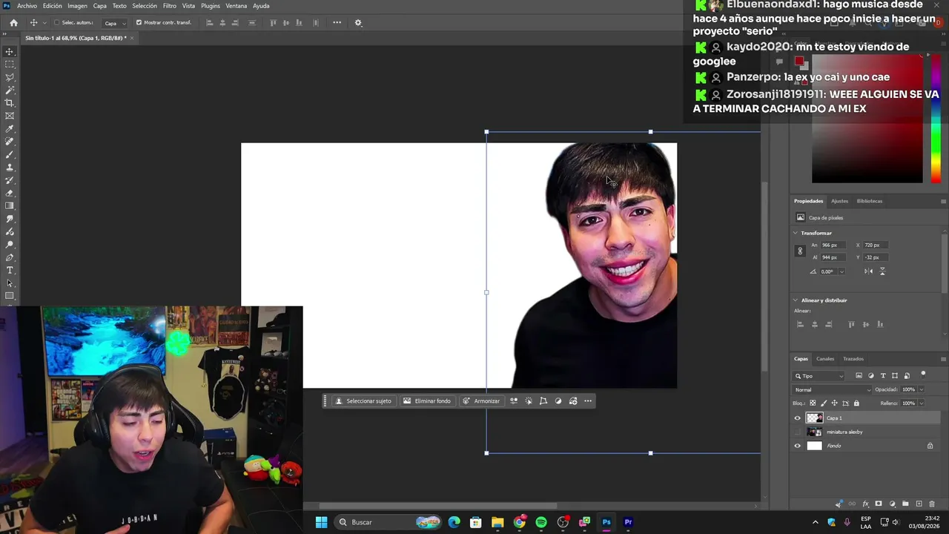Open the Tipo layer filter dropdown
This screenshot has width=949, height=534.
click(819, 376)
